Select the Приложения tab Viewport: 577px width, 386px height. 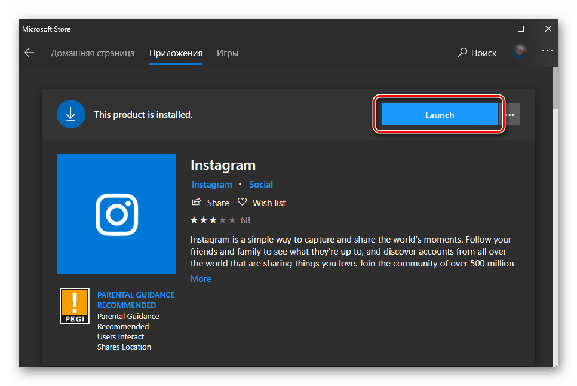click(176, 53)
